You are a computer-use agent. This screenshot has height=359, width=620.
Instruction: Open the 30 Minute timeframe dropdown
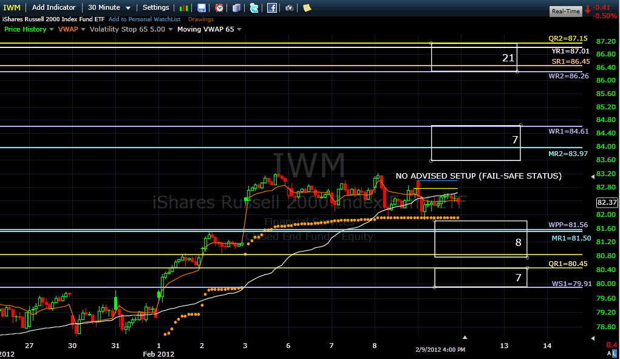[x=109, y=7]
